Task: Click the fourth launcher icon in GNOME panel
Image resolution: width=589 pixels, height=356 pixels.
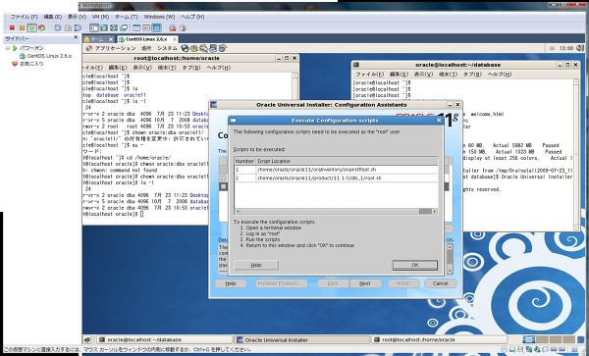Action: pyautogui.click(x=213, y=48)
